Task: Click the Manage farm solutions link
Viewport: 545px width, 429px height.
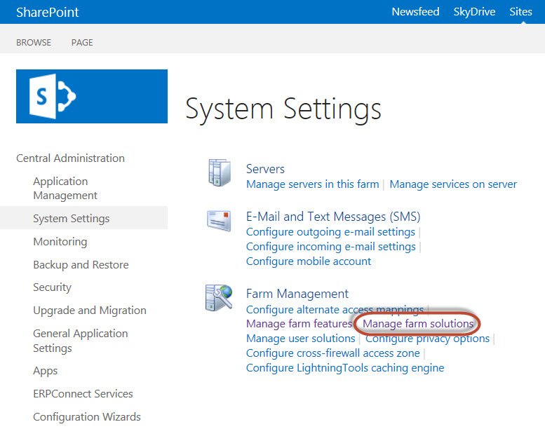Action: [418, 324]
